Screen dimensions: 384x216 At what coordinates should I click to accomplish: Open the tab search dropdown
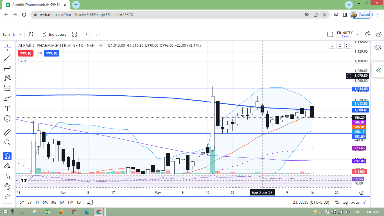point(349,5)
